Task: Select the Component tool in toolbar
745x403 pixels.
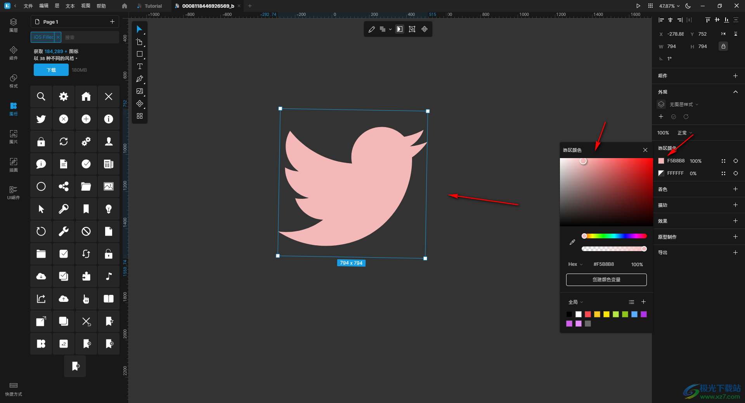Action: tap(139, 104)
